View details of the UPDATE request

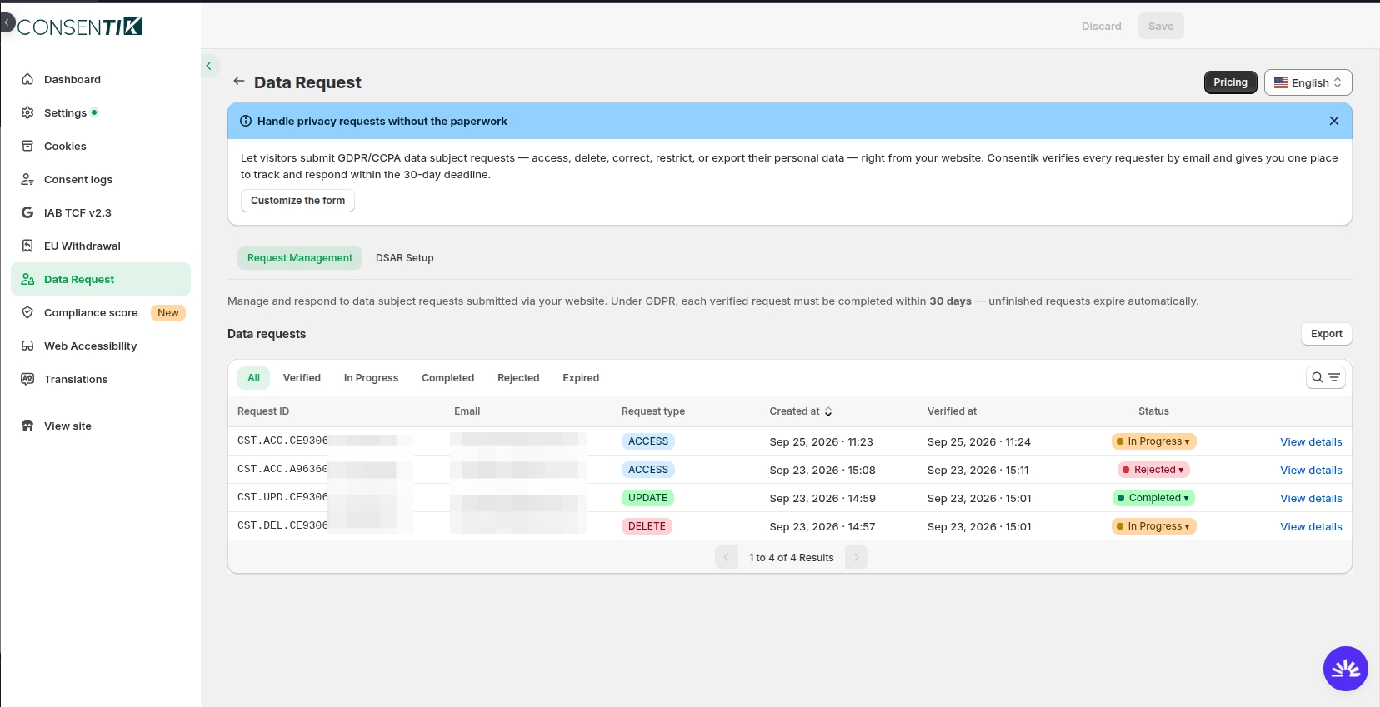pos(1311,499)
